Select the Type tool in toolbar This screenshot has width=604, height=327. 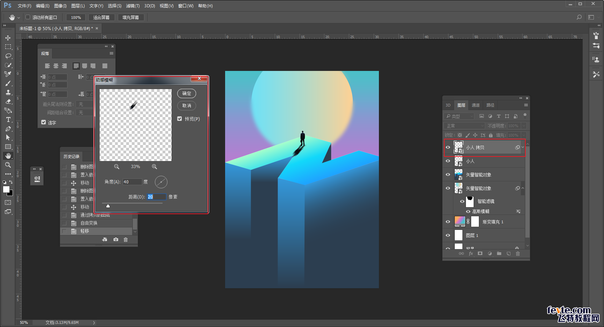(x=8, y=119)
